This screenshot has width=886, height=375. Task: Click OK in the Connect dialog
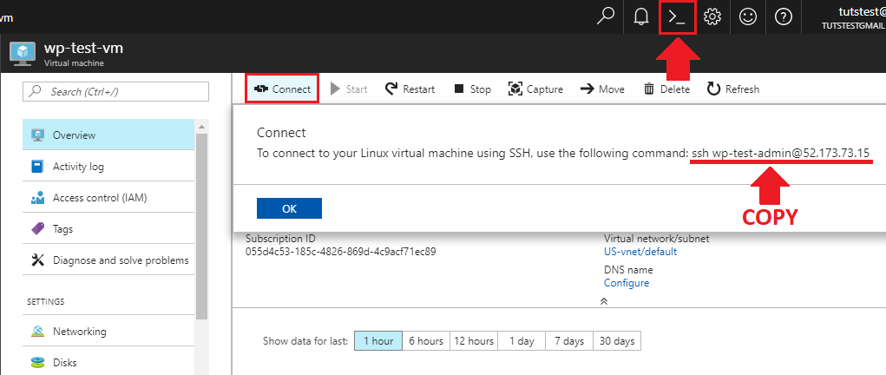pyautogui.click(x=289, y=208)
